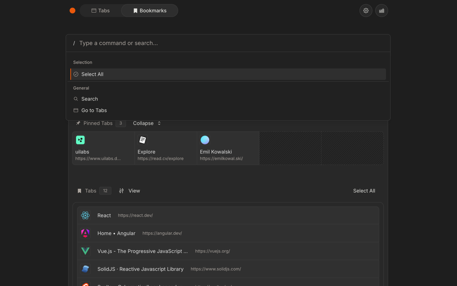
Task: Click the https://vuejs.org/ URL
Action: (x=212, y=251)
